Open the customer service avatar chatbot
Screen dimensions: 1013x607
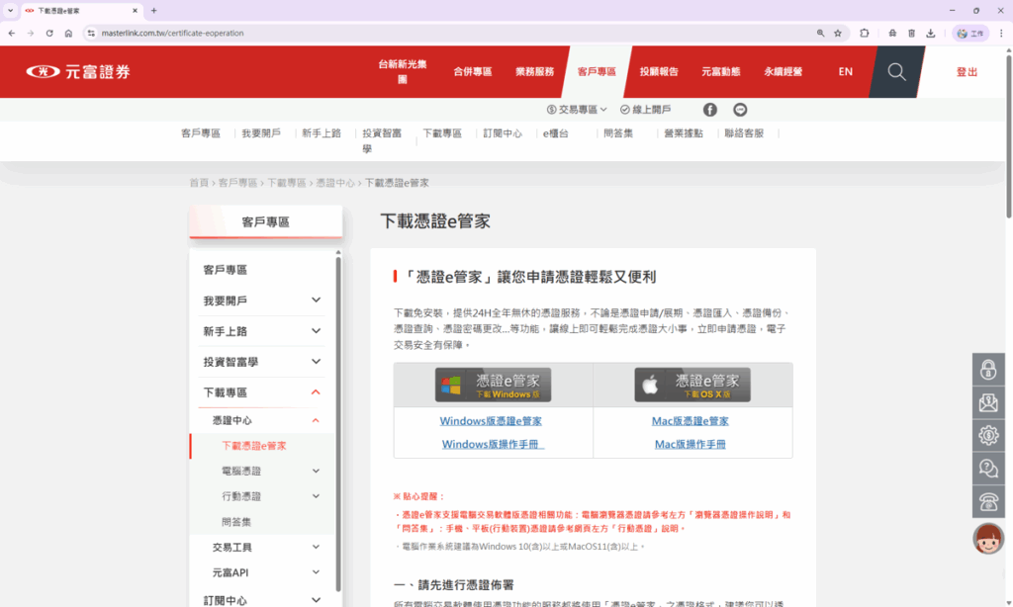pos(988,539)
